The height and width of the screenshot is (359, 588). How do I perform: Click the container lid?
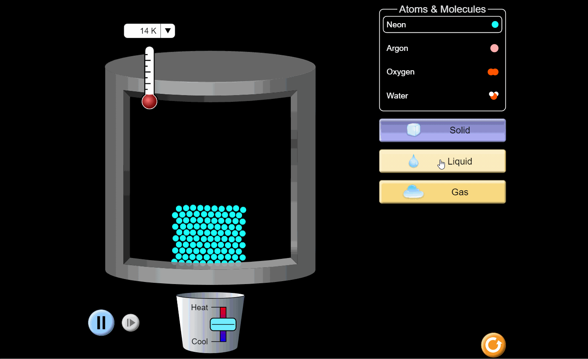(210, 67)
